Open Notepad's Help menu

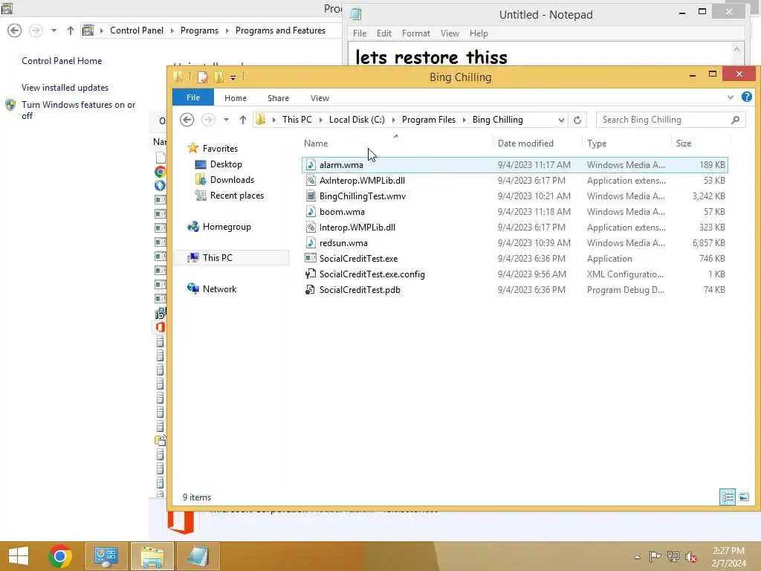click(479, 33)
